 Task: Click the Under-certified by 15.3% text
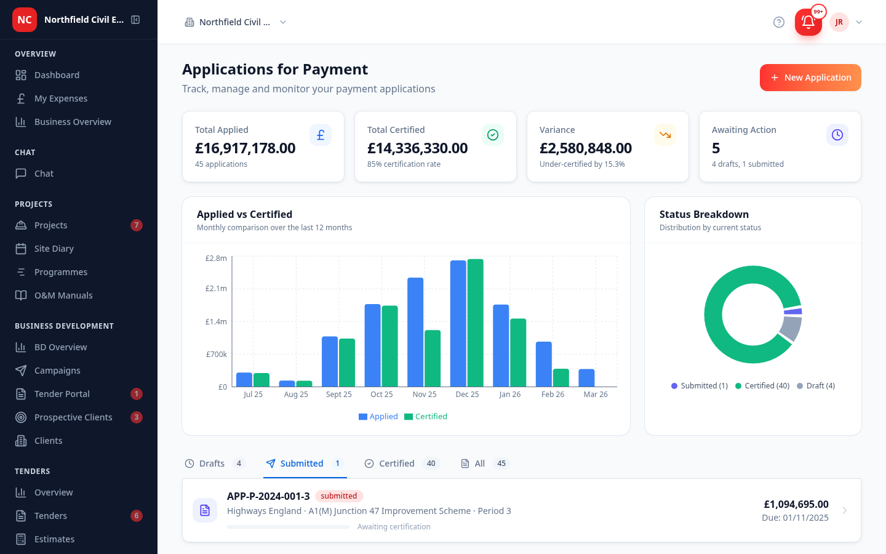(x=582, y=164)
